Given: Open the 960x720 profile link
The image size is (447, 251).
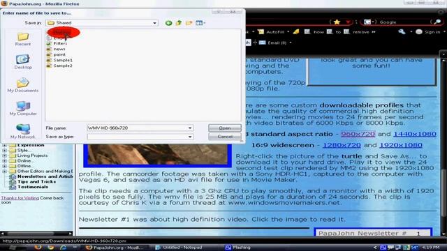Looking at the screenshot, I should [358, 134].
